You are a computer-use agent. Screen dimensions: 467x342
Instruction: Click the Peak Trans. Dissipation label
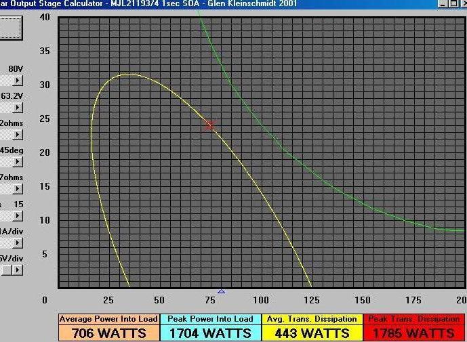click(x=414, y=319)
